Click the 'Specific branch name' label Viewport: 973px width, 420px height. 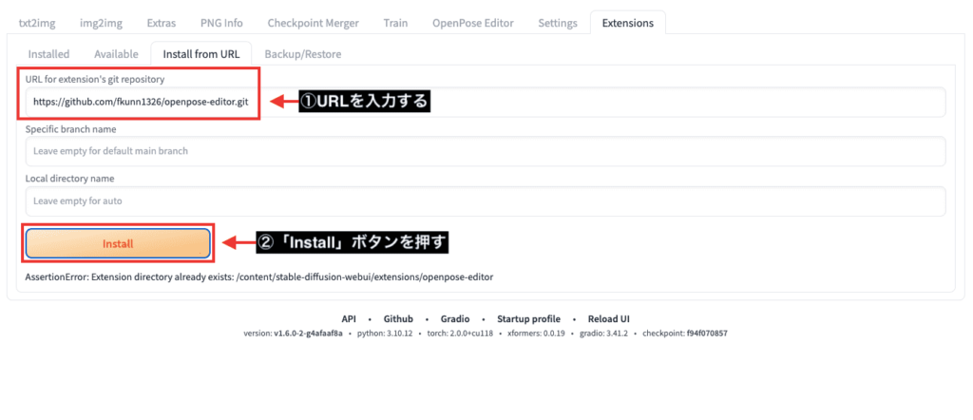(x=70, y=129)
